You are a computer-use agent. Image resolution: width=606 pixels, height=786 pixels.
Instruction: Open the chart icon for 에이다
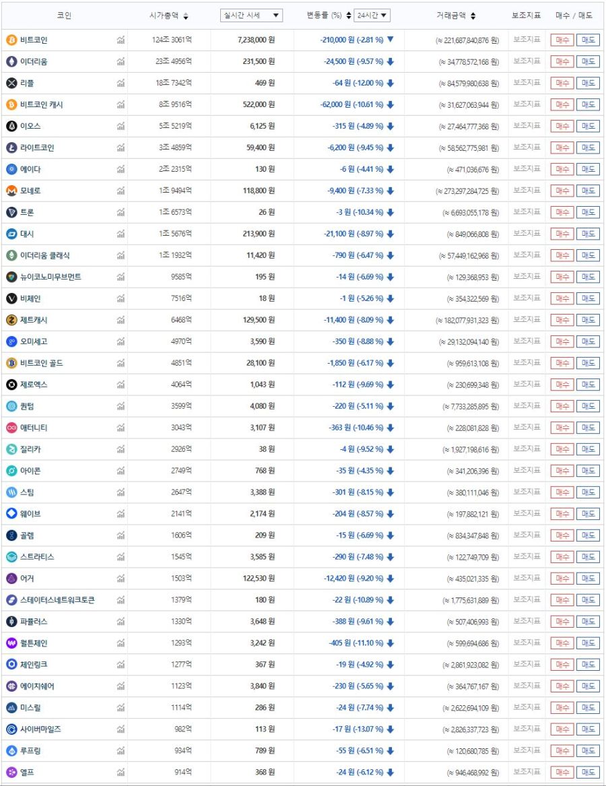[x=121, y=170]
